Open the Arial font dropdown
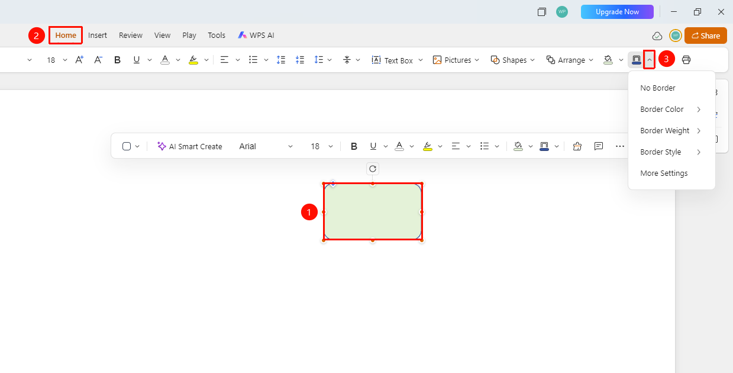This screenshot has width=733, height=373. pos(266,146)
